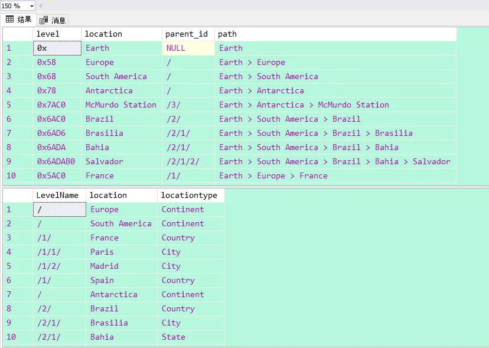The width and height of the screenshot is (489, 348).
Task: Select the 'level' column header
Action: pyautogui.click(x=57, y=34)
